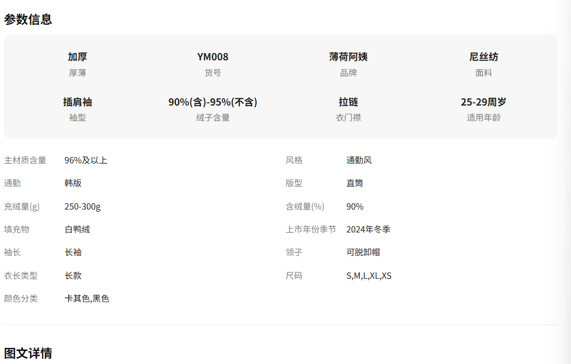Click the 尼丝纺 fabric value
571x364 pixels.
pyautogui.click(x=484, y=57)
